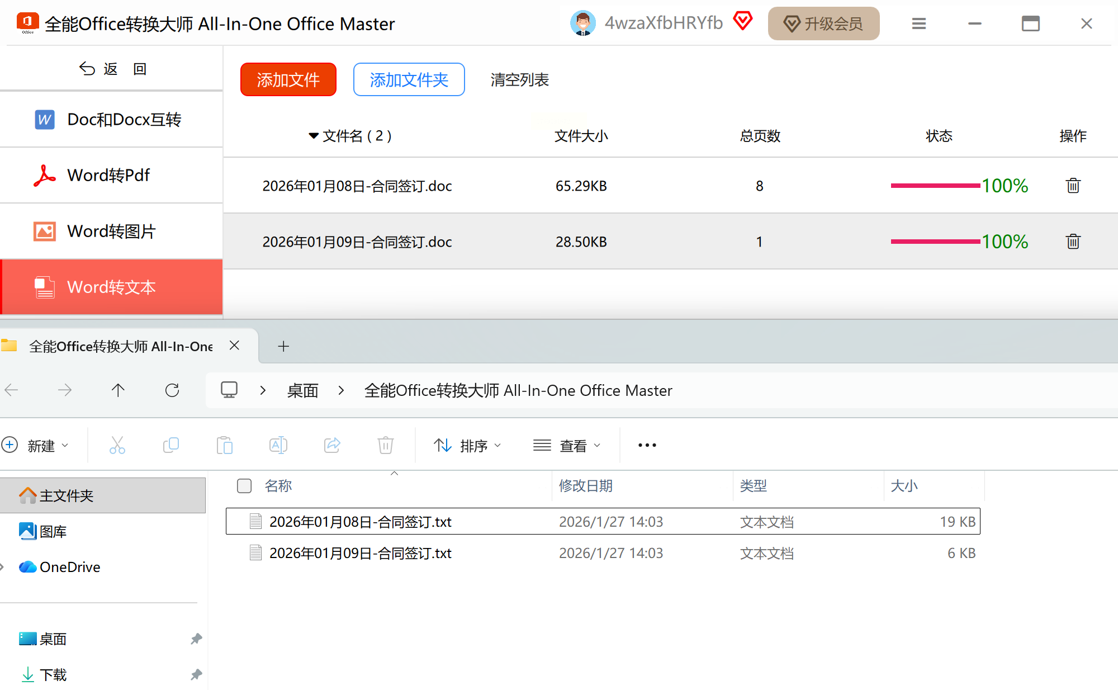Click the Explorer share icon
The image size is (1118, 690).
pyautogui.click(x=332, y=445)
